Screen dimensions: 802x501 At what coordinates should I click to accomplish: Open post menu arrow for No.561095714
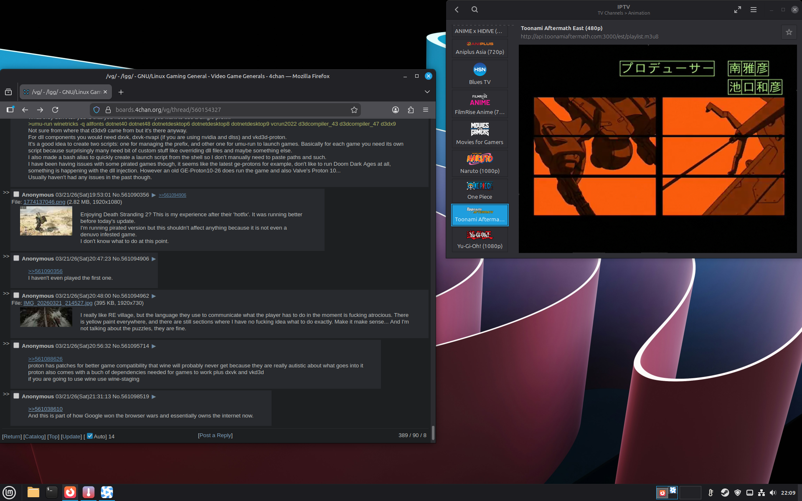[x=154, y=346]
